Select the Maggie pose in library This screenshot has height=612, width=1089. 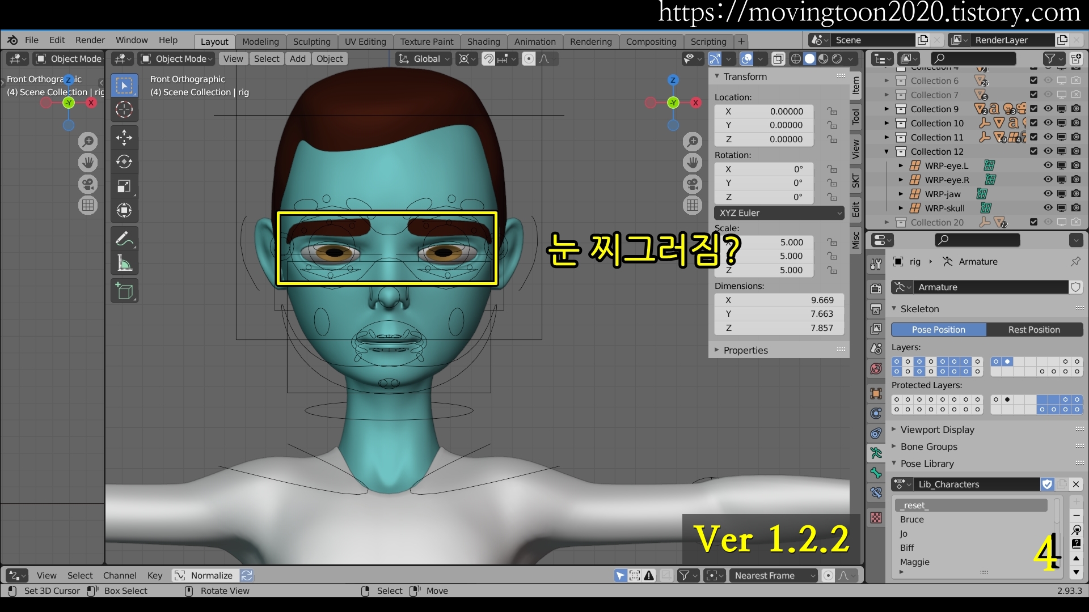[972, 562]
